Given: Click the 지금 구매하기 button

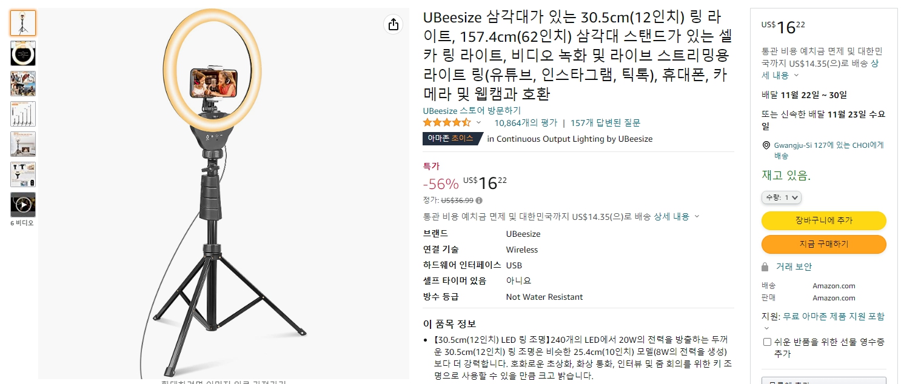Looking at the screenshot, I should coord(823,244).
